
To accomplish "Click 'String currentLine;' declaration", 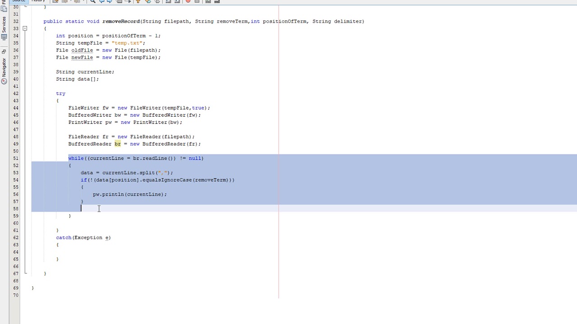I will point(85,72).
